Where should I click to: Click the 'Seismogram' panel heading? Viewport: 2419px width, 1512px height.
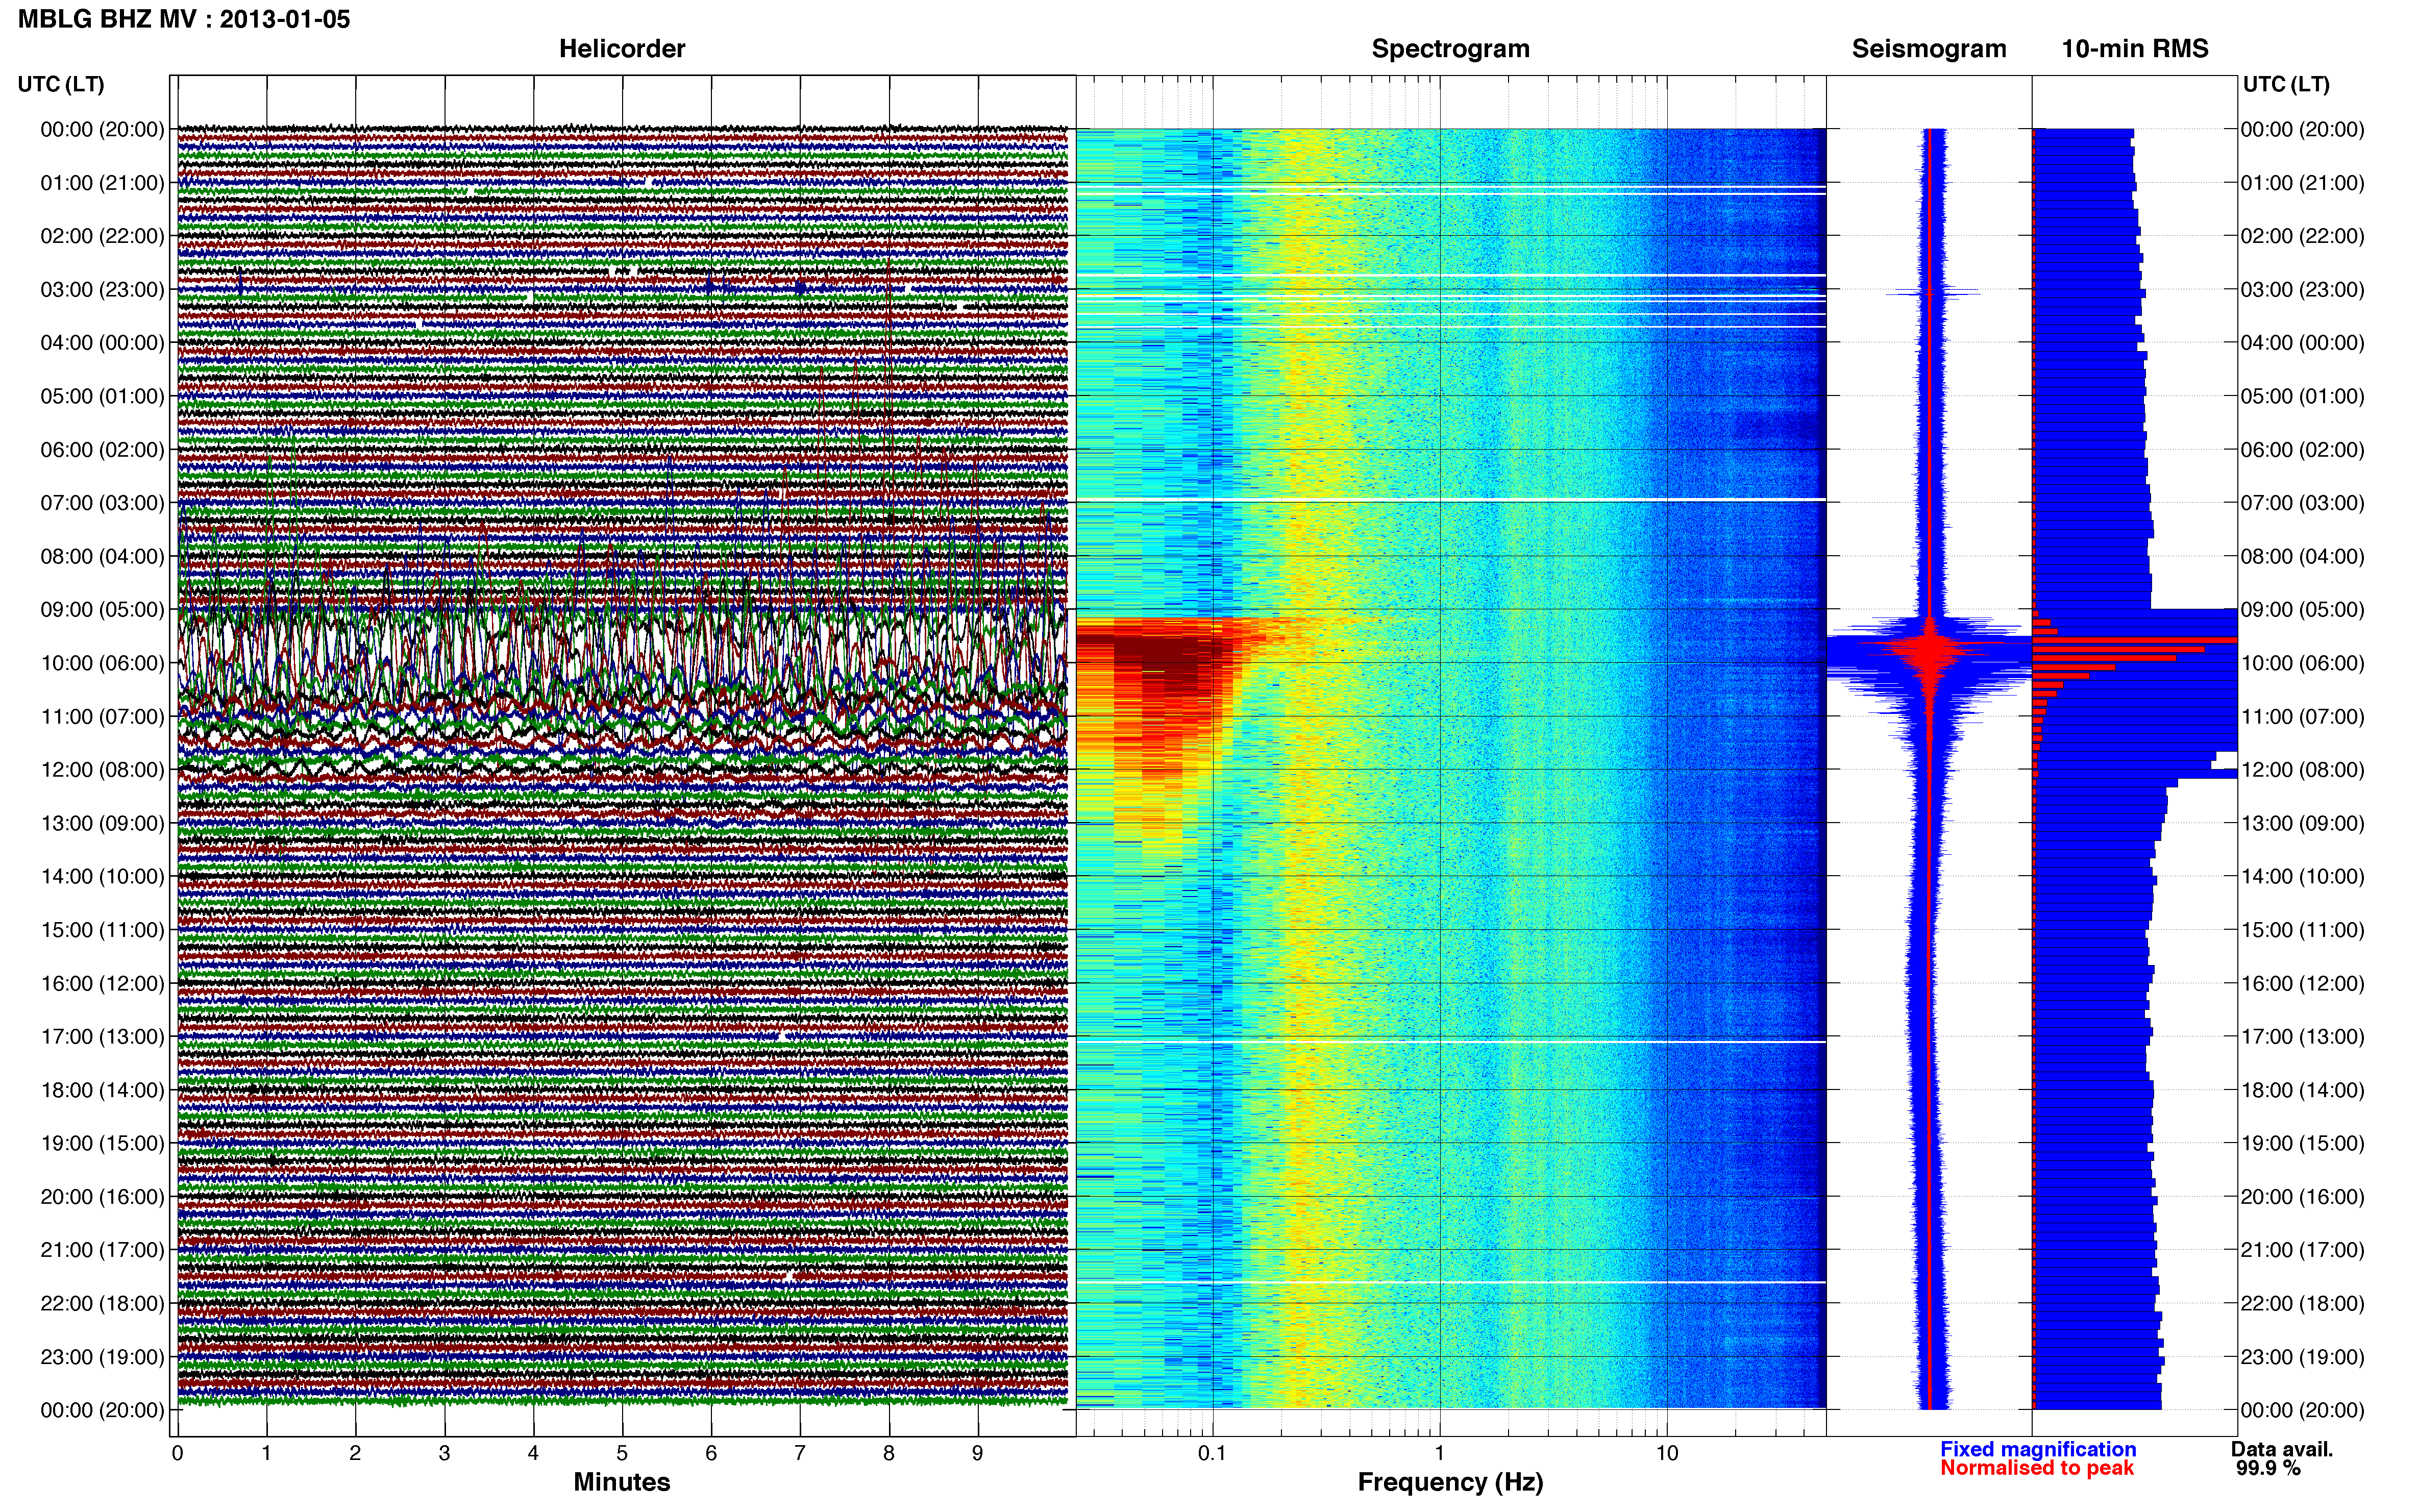click(x=1929, y=49)
